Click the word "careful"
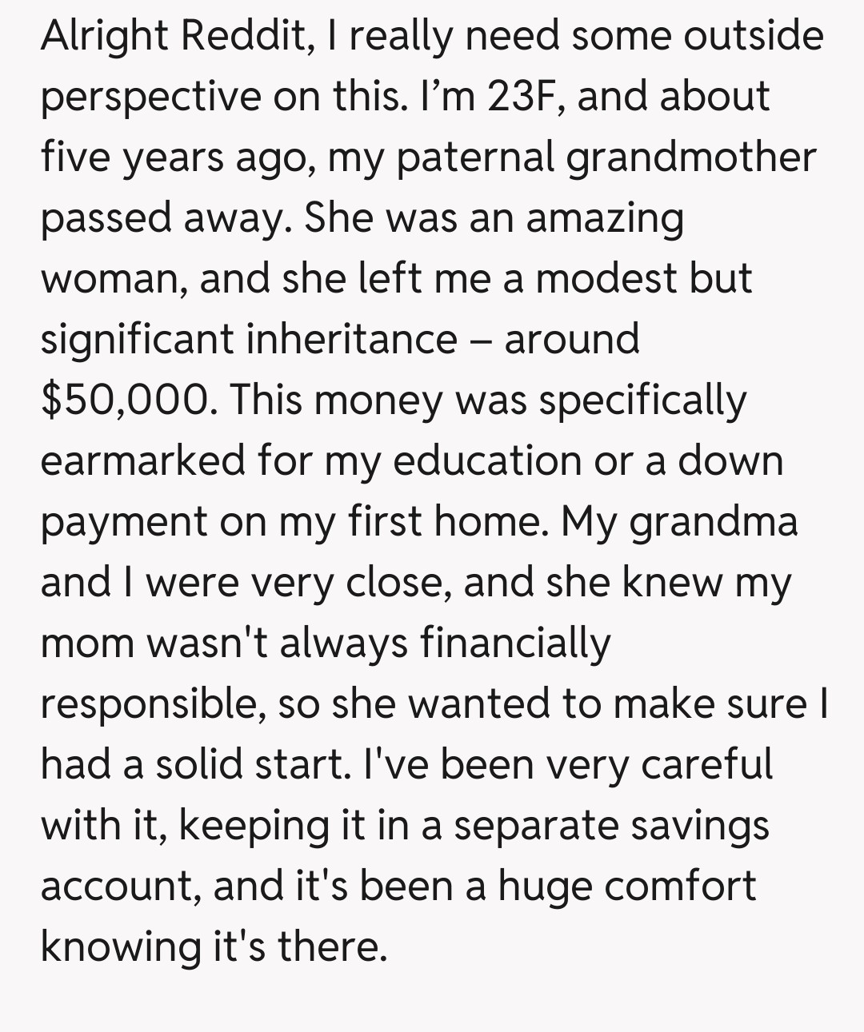This screenshot has height=1032, width=864. [706, 765]
